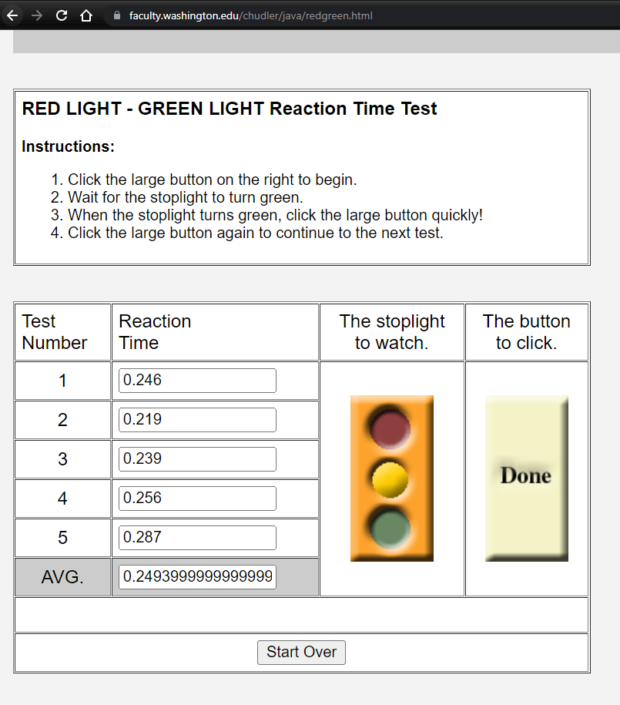Viewport: 620px width, 705px height.
Task: Click the green light on stoplight
Action: (390, 529)
